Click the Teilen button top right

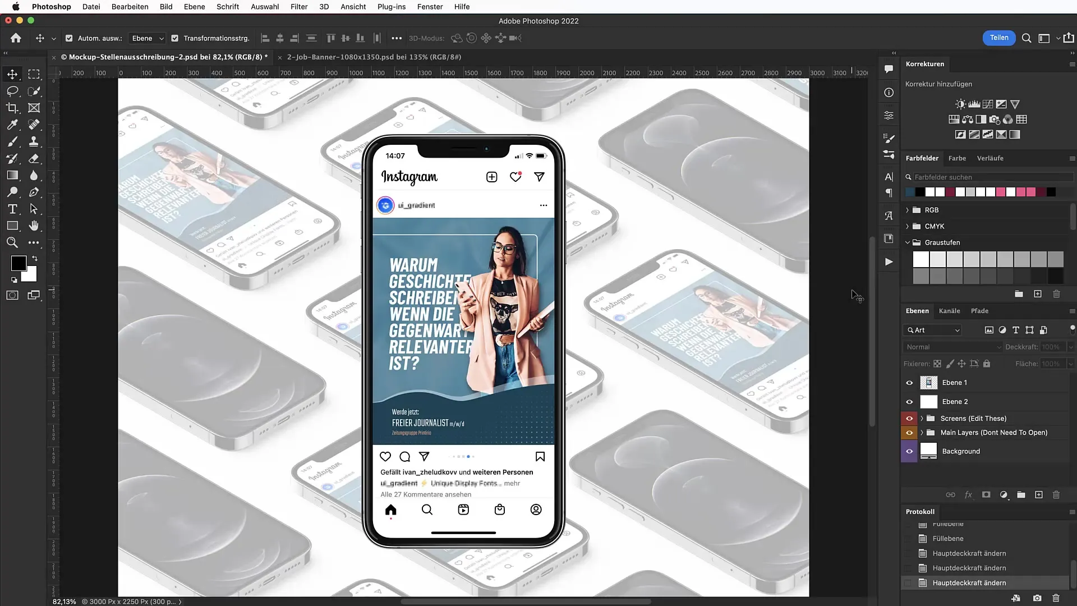[x=1000, y=37]
